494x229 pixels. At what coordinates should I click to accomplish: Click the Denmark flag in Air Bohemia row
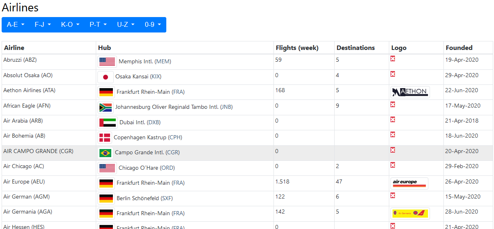pos(105,138)
